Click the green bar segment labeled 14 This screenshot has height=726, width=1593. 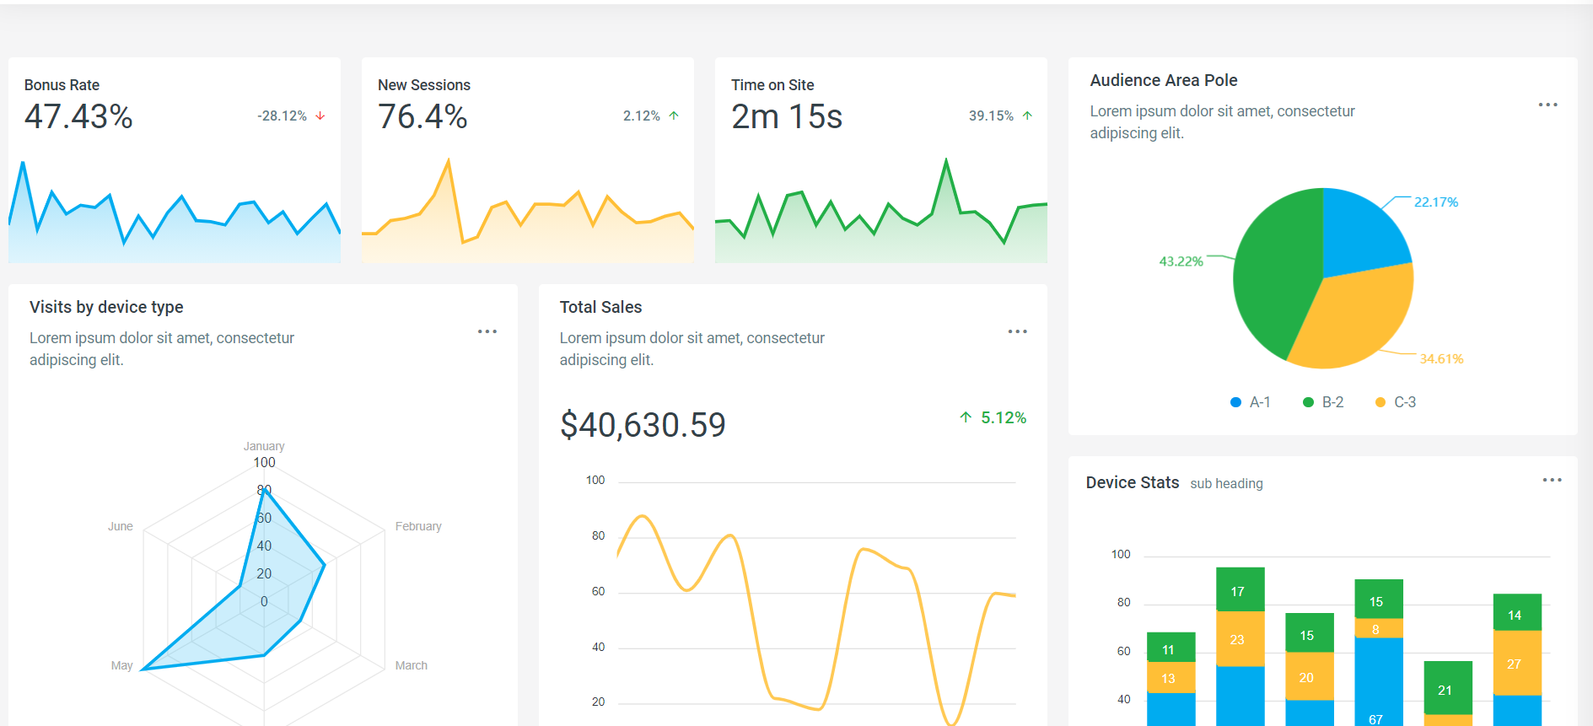point(1517,612)
